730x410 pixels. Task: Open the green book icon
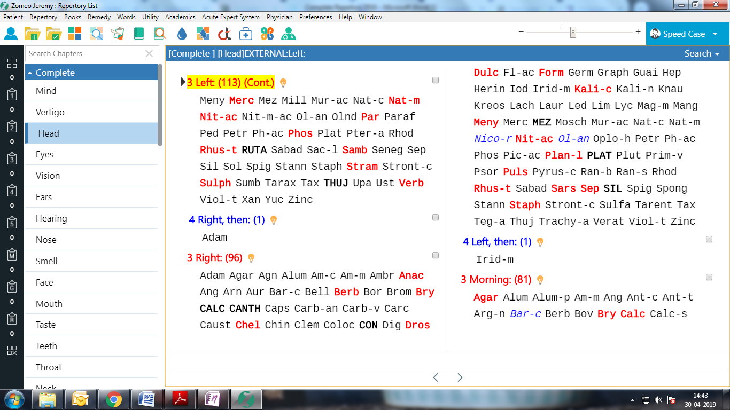(x=139, y=34)
